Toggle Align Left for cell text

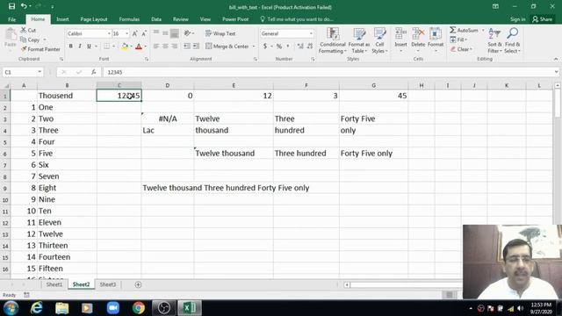coord(156,47)
